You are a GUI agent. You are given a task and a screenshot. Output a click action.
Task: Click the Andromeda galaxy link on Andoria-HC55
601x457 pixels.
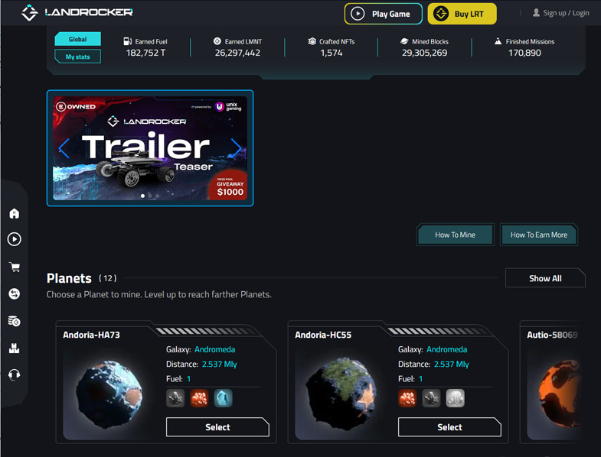446,349
